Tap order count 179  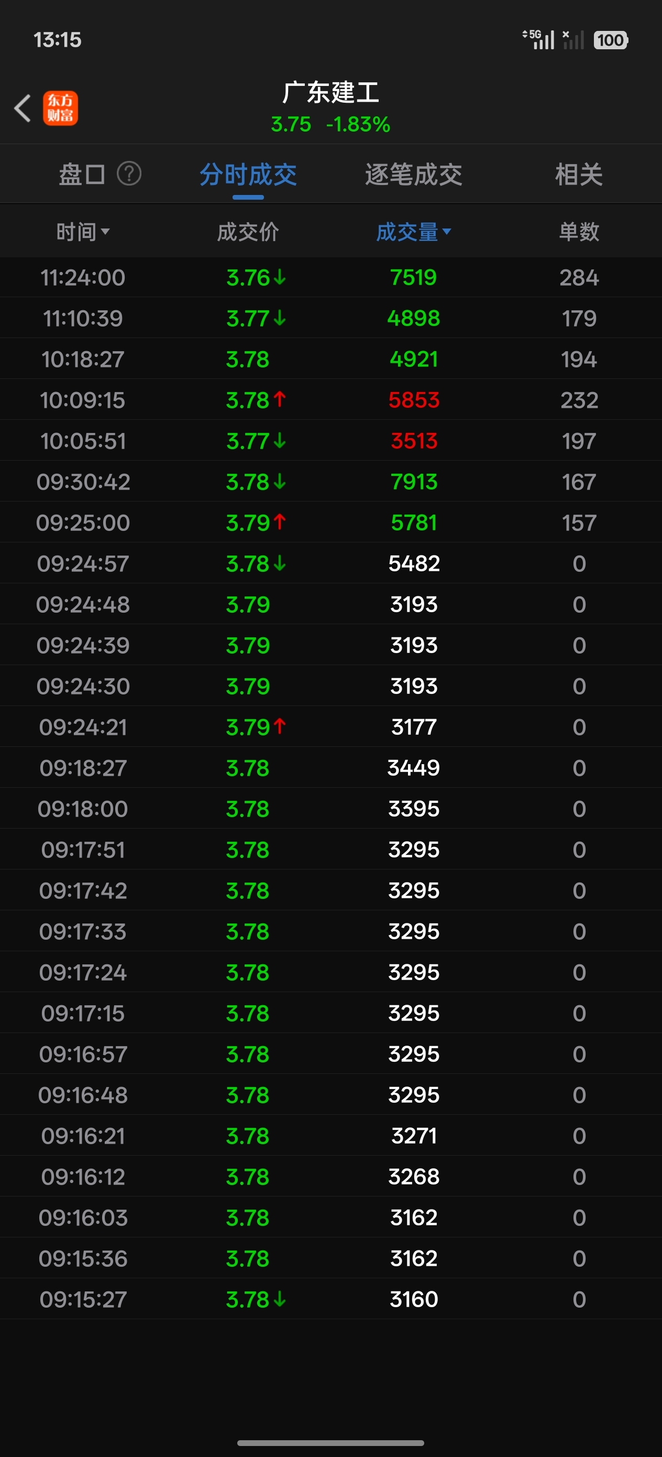[x=579, y=318]
